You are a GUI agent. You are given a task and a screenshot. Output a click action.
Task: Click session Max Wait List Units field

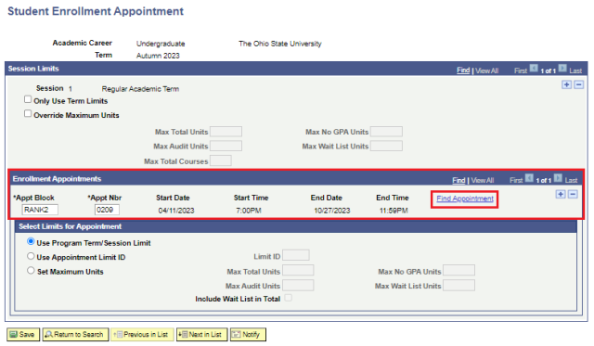[386, 146]
